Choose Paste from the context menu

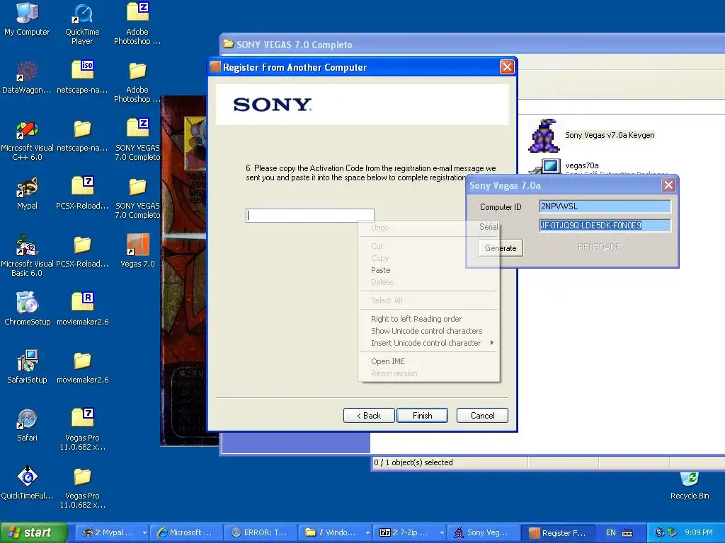380,270
